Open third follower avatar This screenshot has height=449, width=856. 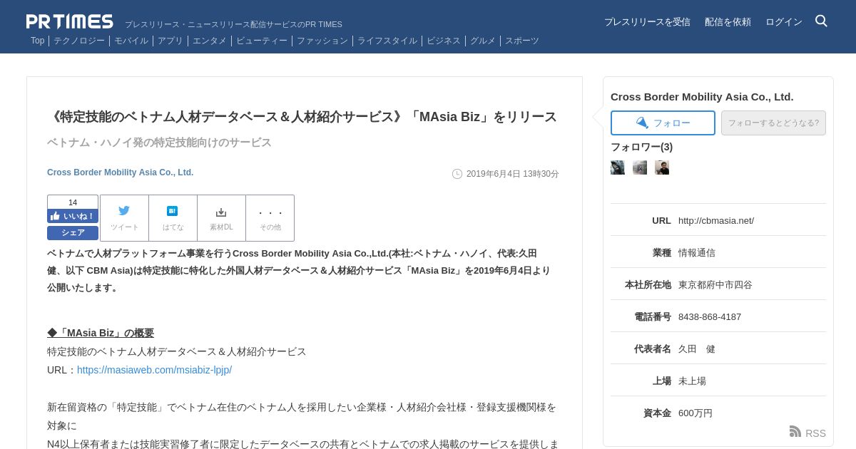click(662, 167)
